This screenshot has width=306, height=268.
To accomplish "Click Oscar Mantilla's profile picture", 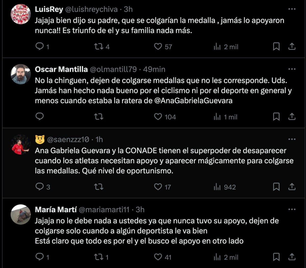I will [21, 74].
